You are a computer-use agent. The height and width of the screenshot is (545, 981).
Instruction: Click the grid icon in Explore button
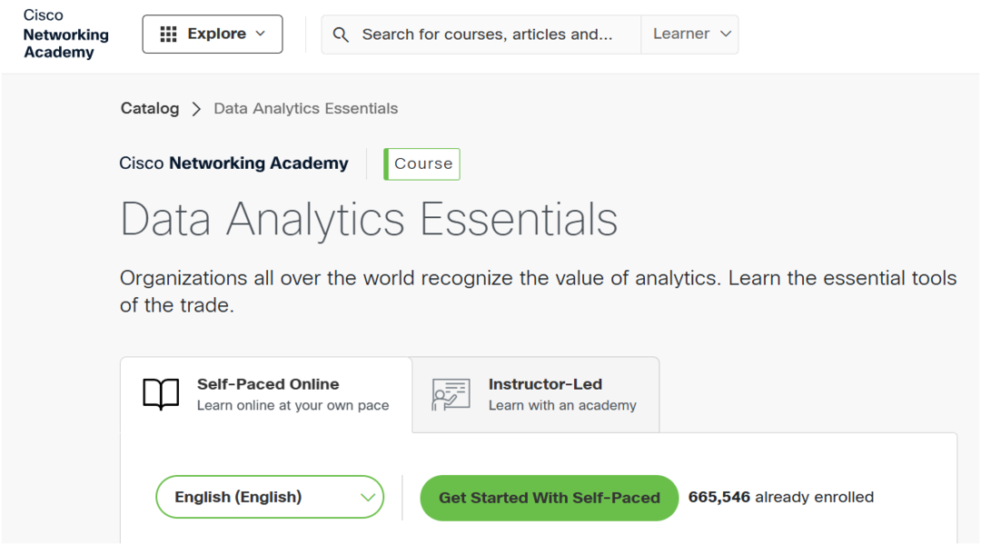click(168, 35)
